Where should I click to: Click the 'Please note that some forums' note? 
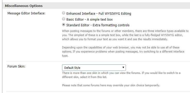tap(111, 85)
